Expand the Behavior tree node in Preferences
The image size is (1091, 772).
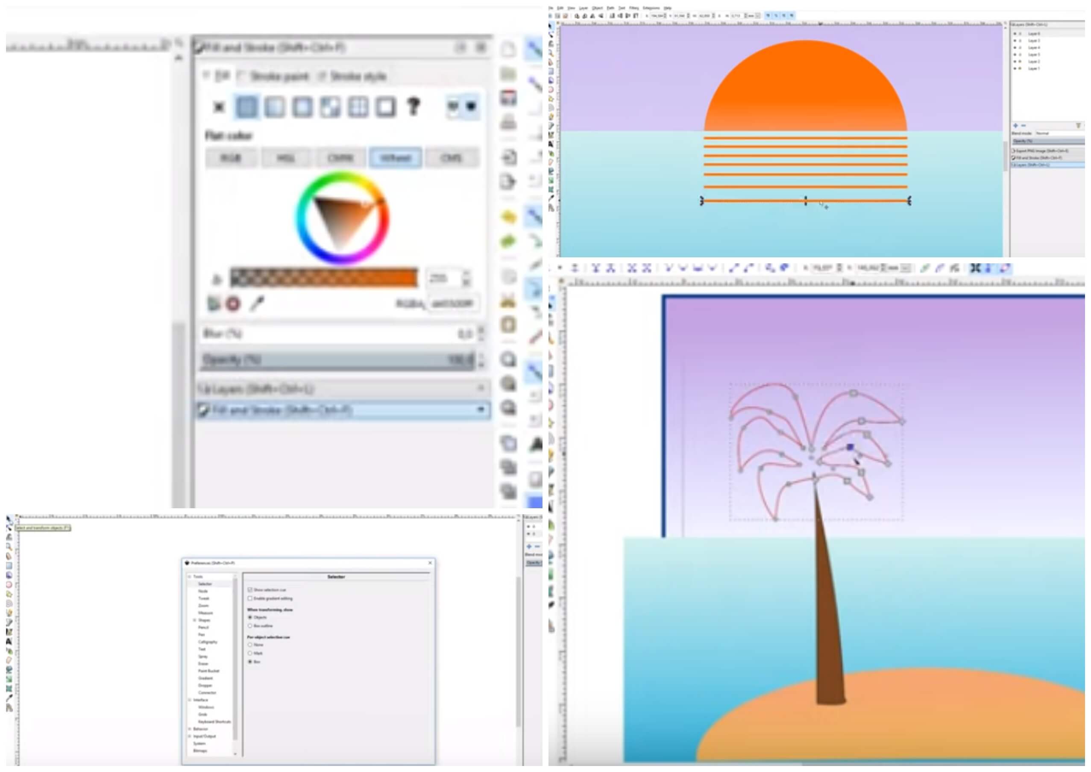coord(190,729)
